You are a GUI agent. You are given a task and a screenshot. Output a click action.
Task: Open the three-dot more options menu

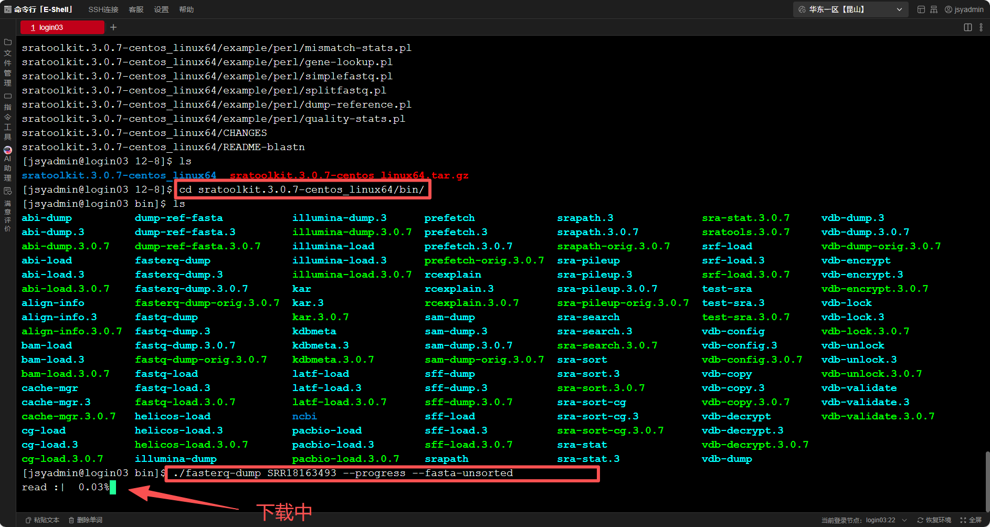click(x=981, y=27)
